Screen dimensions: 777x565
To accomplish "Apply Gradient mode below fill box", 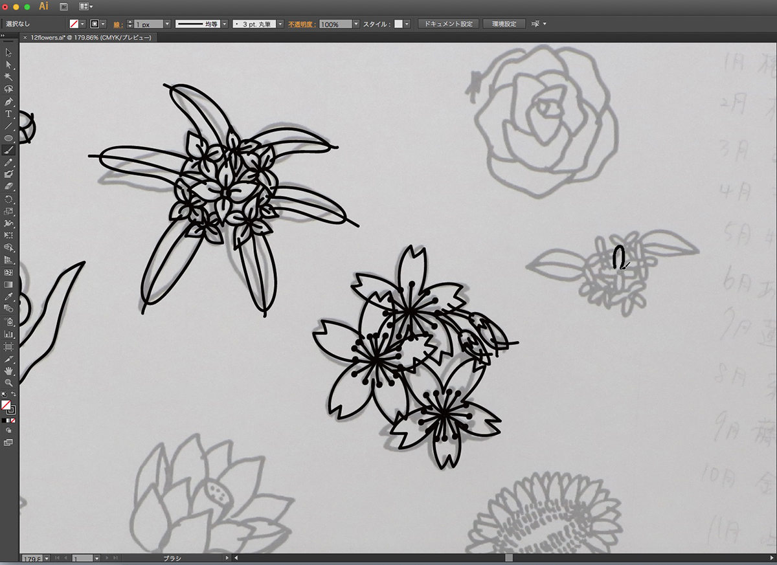I will pos(8,420).
